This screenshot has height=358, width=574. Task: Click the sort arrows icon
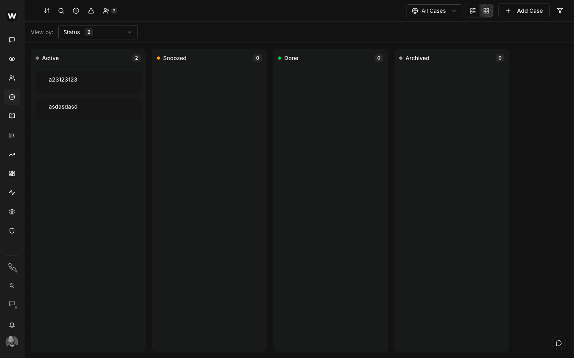[x=47, y=11]
